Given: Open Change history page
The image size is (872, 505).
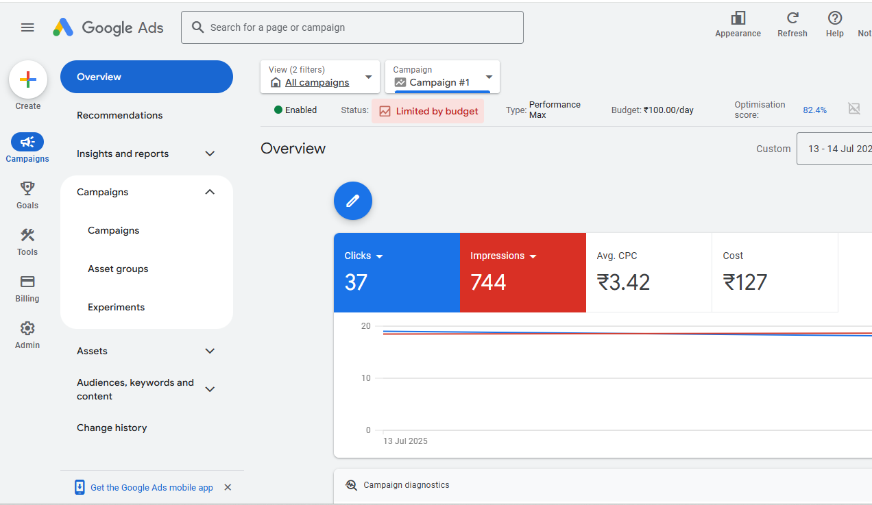Looking at the screenshot, I should (112, 428).
